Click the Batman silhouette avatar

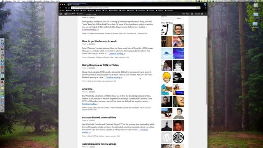click(167, 125)
